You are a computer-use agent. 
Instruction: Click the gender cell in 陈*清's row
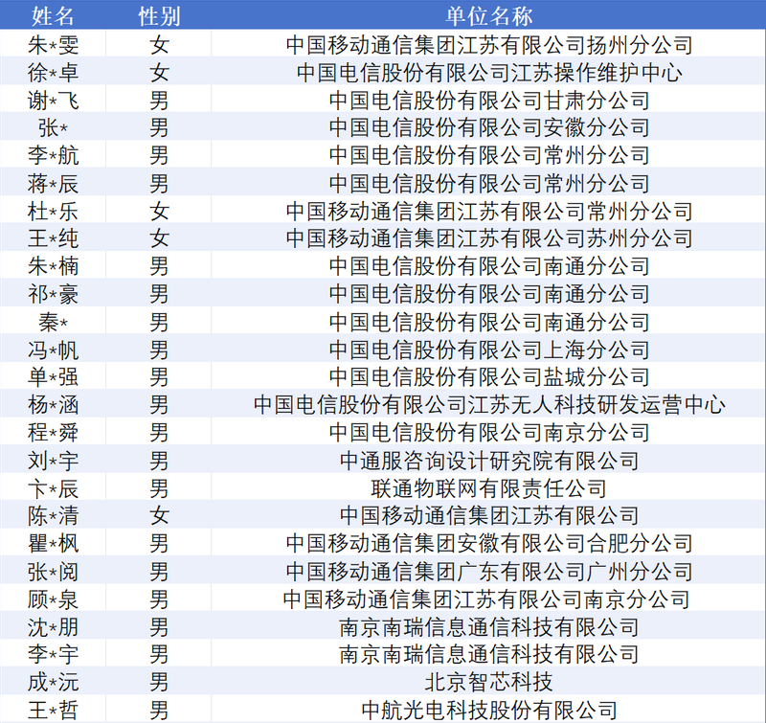point(159,516)
